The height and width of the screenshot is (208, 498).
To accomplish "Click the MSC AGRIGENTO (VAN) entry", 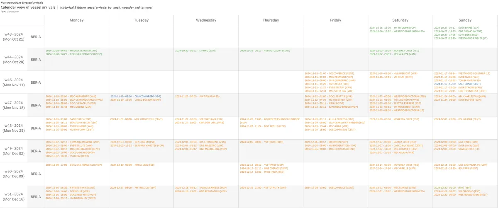I will pos(73,96).
